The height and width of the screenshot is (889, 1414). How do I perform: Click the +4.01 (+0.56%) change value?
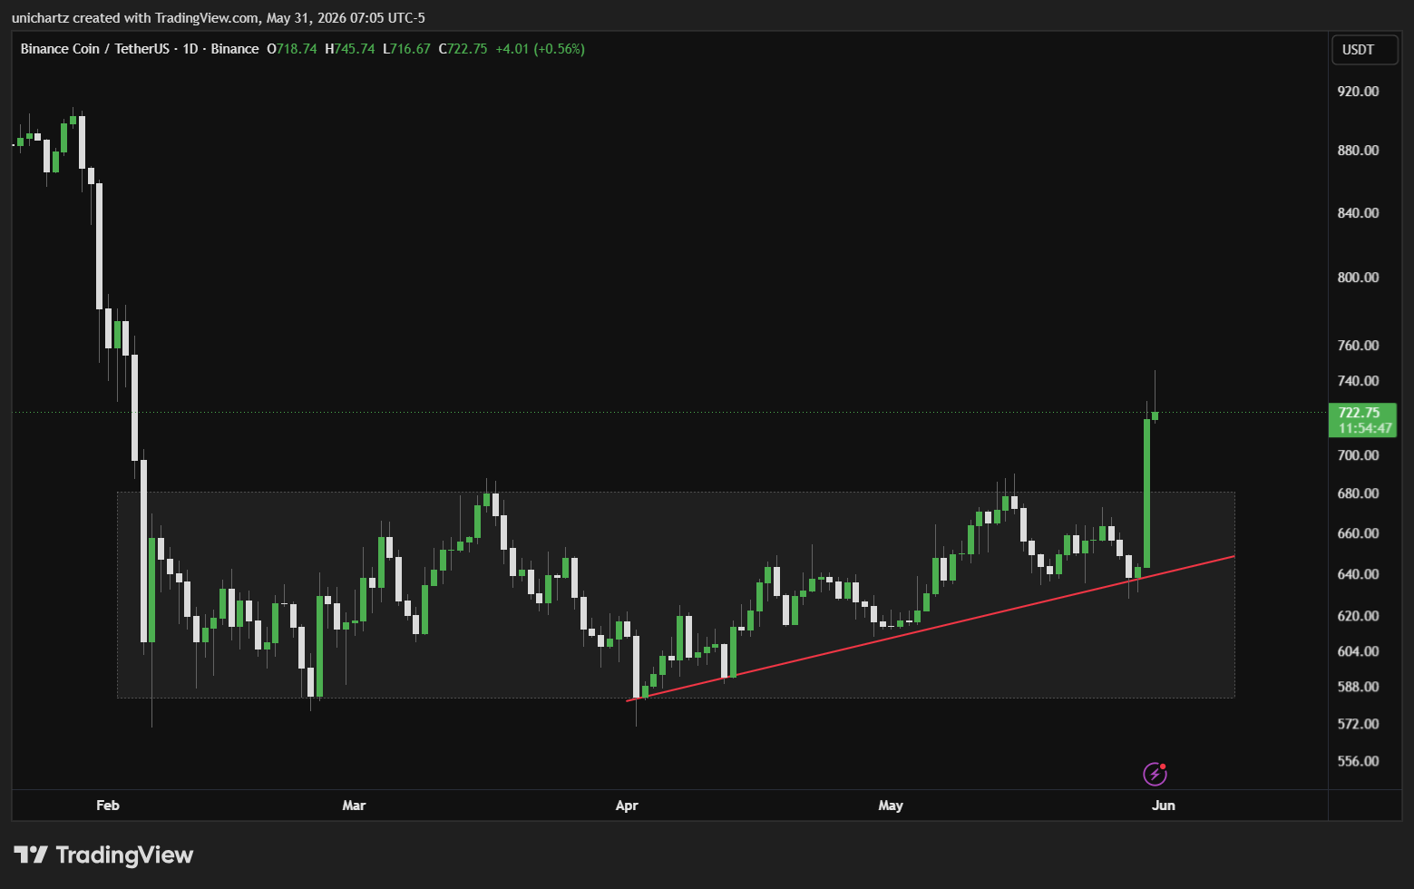[x=540, y=49]
